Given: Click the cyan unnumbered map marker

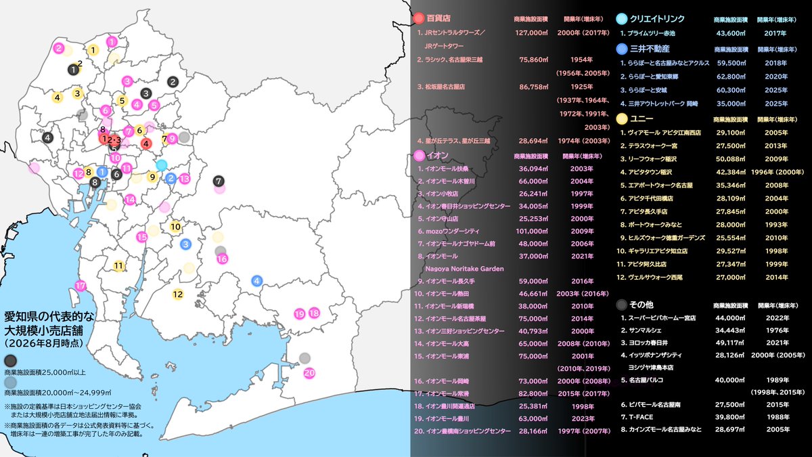Looking at the screenshot, I should pos(161,165).
